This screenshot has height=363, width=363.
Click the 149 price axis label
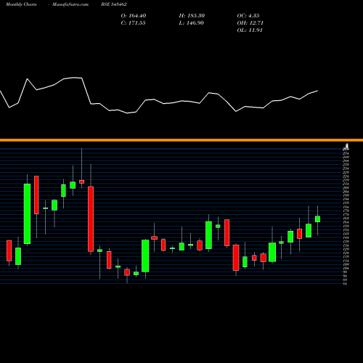[346, 234]
